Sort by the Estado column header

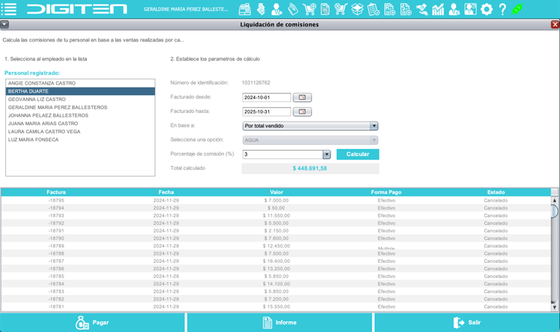(496, 192)
